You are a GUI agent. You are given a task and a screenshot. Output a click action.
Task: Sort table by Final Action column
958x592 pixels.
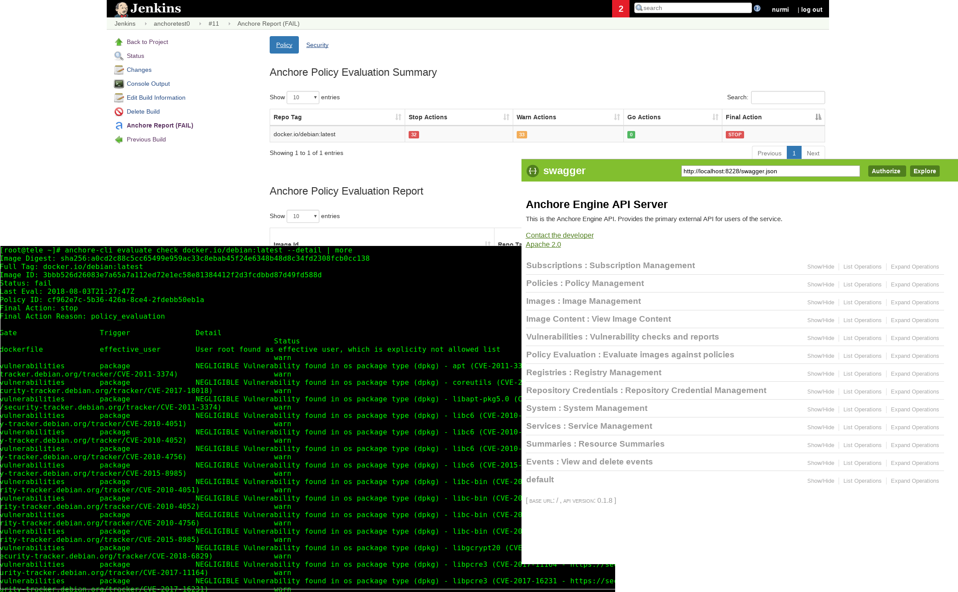[x=773, y=117]
